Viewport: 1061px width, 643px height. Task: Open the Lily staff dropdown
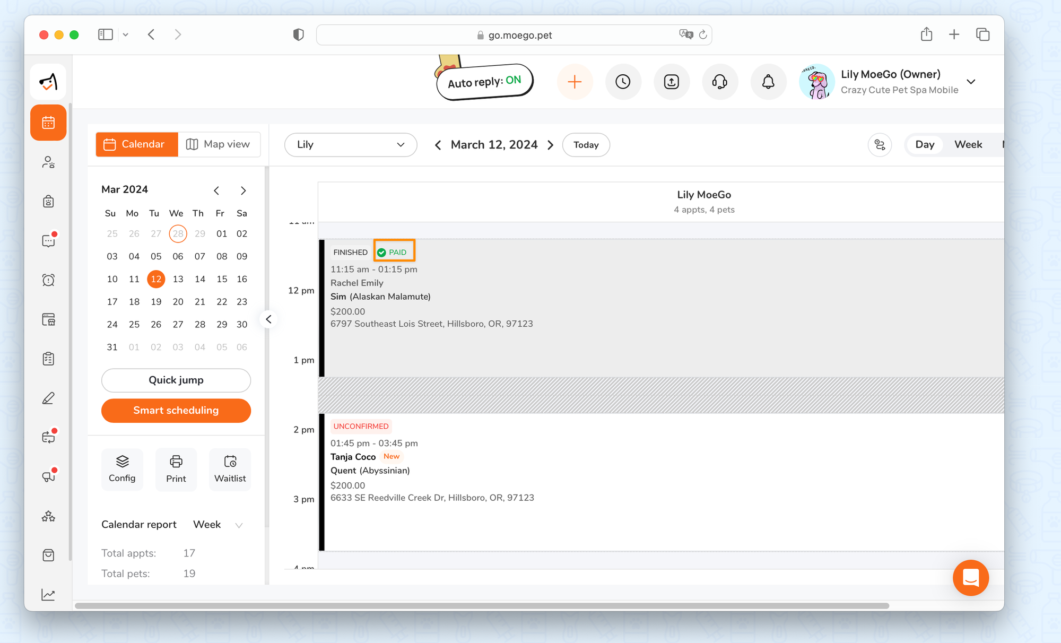click(x=351, y=145)
